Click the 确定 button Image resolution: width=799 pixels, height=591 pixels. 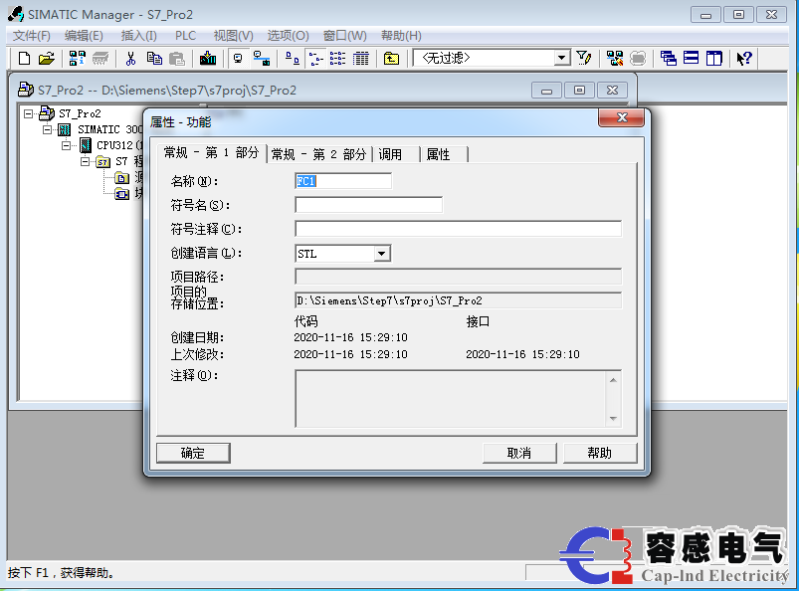193,453
